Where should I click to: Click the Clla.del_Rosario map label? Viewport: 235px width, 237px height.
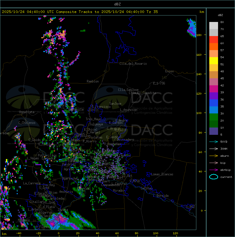[x=133, y=64]
